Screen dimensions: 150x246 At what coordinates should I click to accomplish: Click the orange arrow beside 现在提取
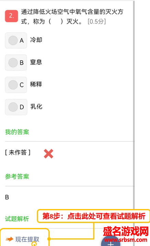tap(10, 239)
